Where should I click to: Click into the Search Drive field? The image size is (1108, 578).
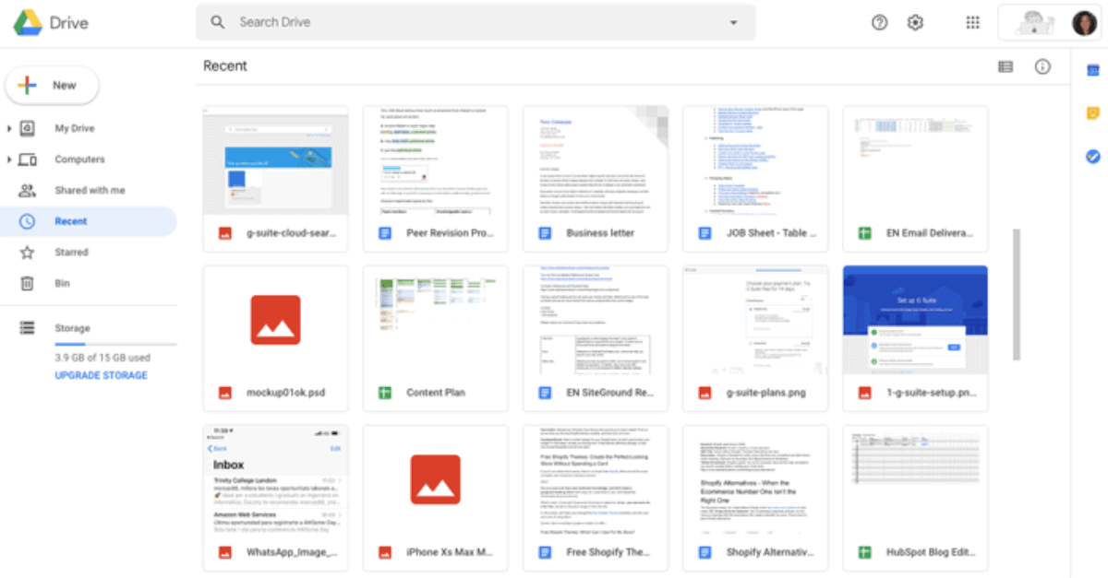(x=462, y=23)
